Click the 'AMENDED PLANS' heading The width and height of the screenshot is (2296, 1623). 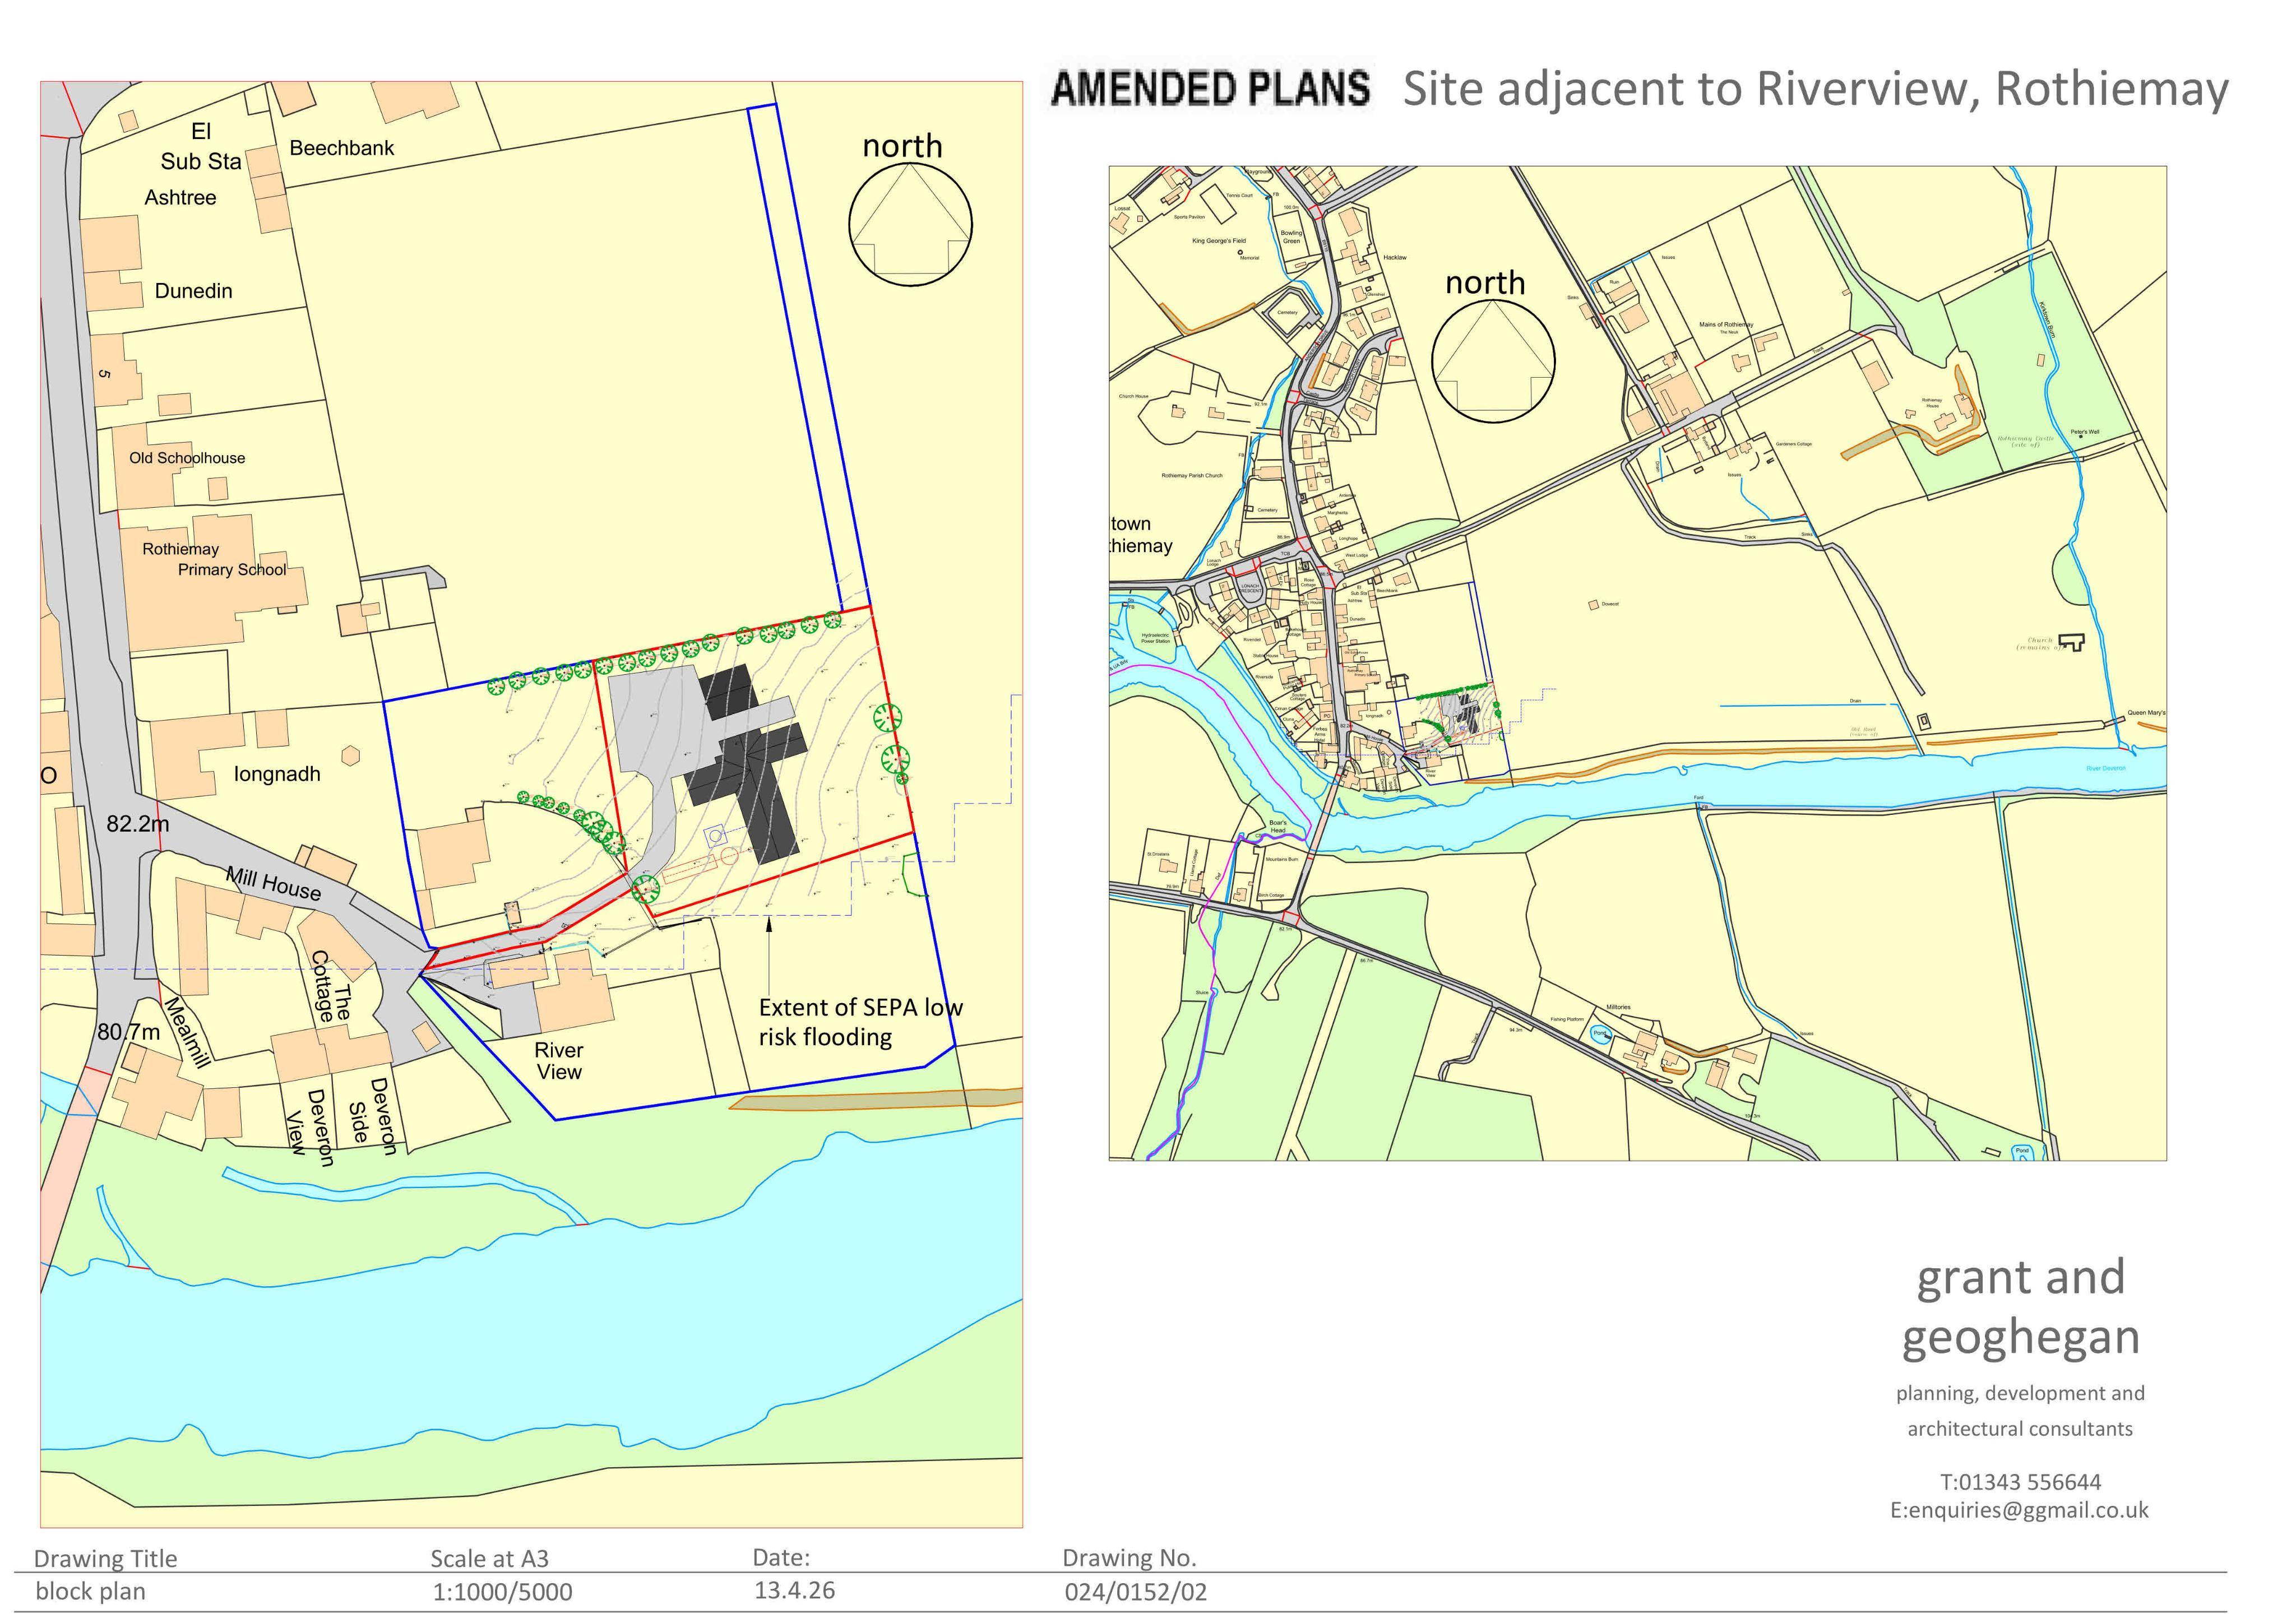click(x=1210, y=89)
